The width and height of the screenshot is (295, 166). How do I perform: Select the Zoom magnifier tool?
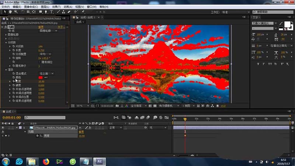15,12
